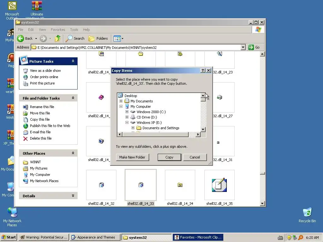Viewport: 323px width, 242px height.
Task: Select CD Drive (D:) in the tree
Action: point(147,117)
